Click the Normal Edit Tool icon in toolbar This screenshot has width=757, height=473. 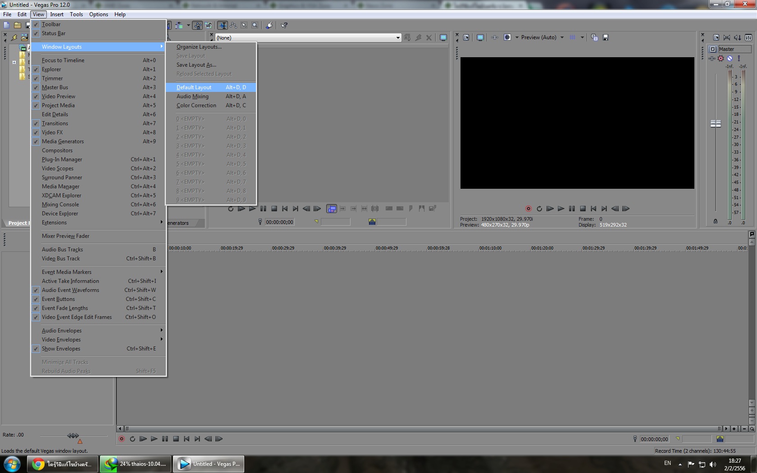point(223,25)
